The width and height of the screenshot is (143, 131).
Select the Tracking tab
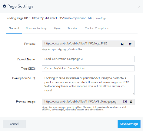click(73, 28)
